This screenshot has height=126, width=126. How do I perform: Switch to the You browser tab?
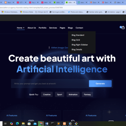coord(33,2)
